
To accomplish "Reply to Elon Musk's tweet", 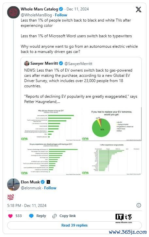I will (x=38, y=216).
